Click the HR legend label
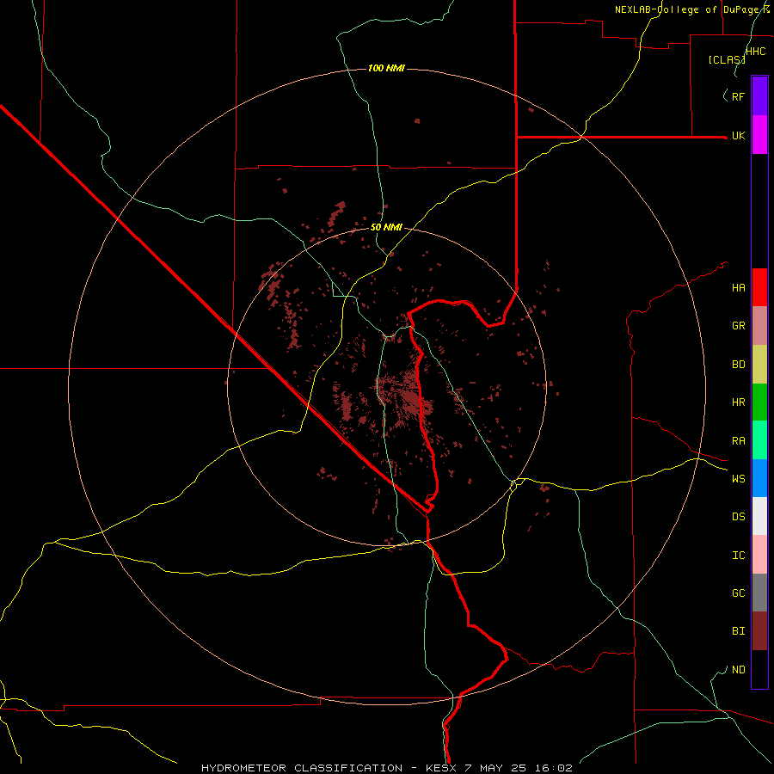 pyautogui.click(x=738, y=402)
